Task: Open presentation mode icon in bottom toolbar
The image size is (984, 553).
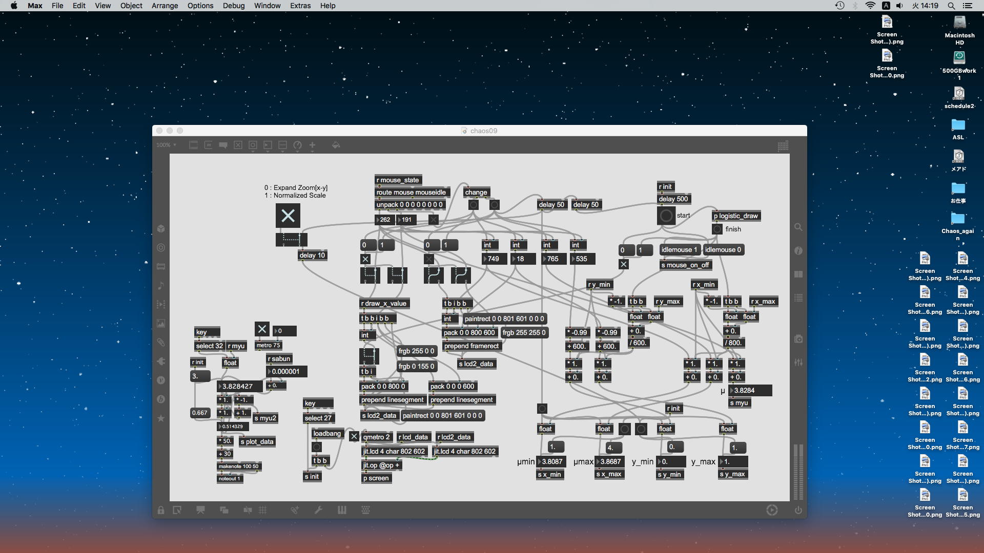Action: (x=200, y=510)
